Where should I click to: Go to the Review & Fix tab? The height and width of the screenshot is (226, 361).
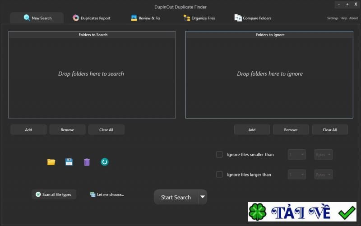tap(145, 18)
